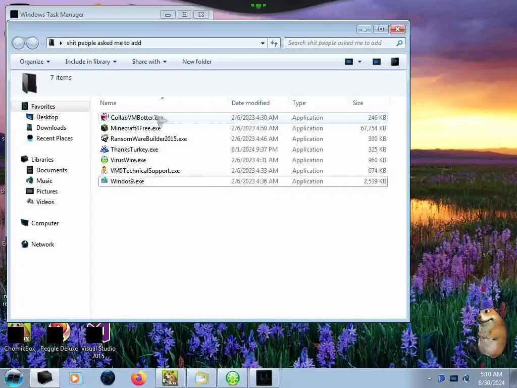Screen dimensions: 517x388
Task: Click the 2,539 KB size cell
Action: (x=375, y=181)
